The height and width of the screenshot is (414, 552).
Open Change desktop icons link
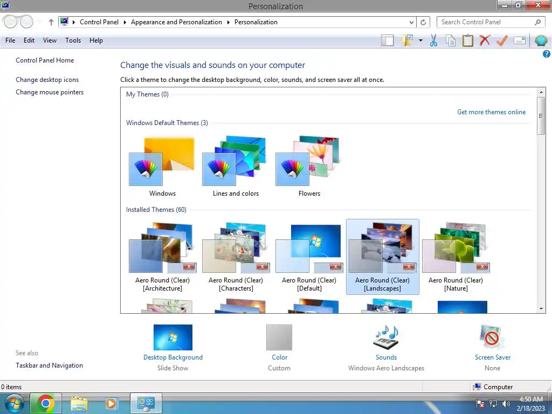click(x=47, y=80)
